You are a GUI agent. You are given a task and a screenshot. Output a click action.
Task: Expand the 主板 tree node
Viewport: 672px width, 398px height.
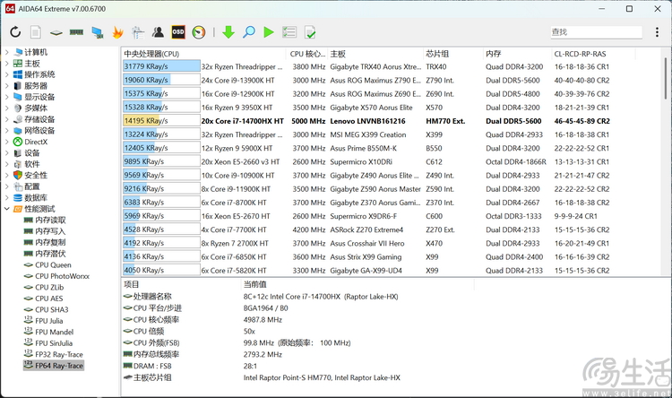coord(7,63)
